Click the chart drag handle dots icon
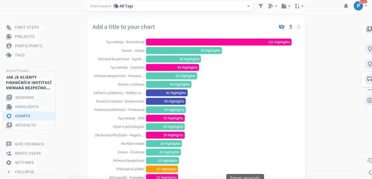 (298, 27)
